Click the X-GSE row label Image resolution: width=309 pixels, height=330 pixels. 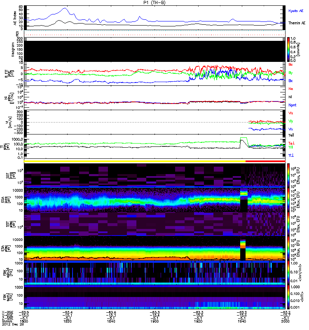(x=7, y=312)
